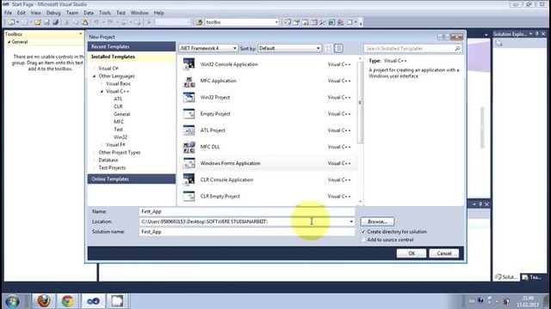Click Solution Explorer toolbar icon

(x=288, y=22)
